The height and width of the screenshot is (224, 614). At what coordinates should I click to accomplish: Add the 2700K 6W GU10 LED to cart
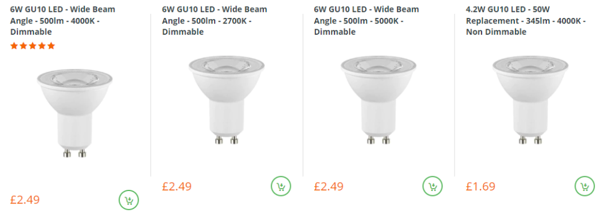pyautogui.click(x=281, y=186)
